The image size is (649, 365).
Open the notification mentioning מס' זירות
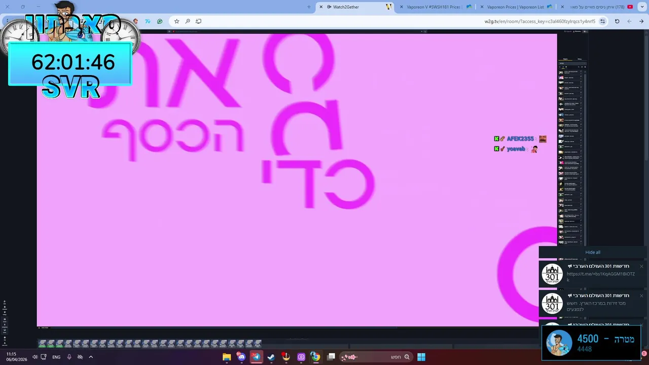593,303
